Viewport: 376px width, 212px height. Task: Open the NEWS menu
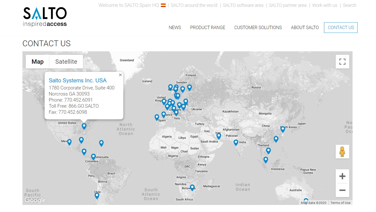(175, 28)
